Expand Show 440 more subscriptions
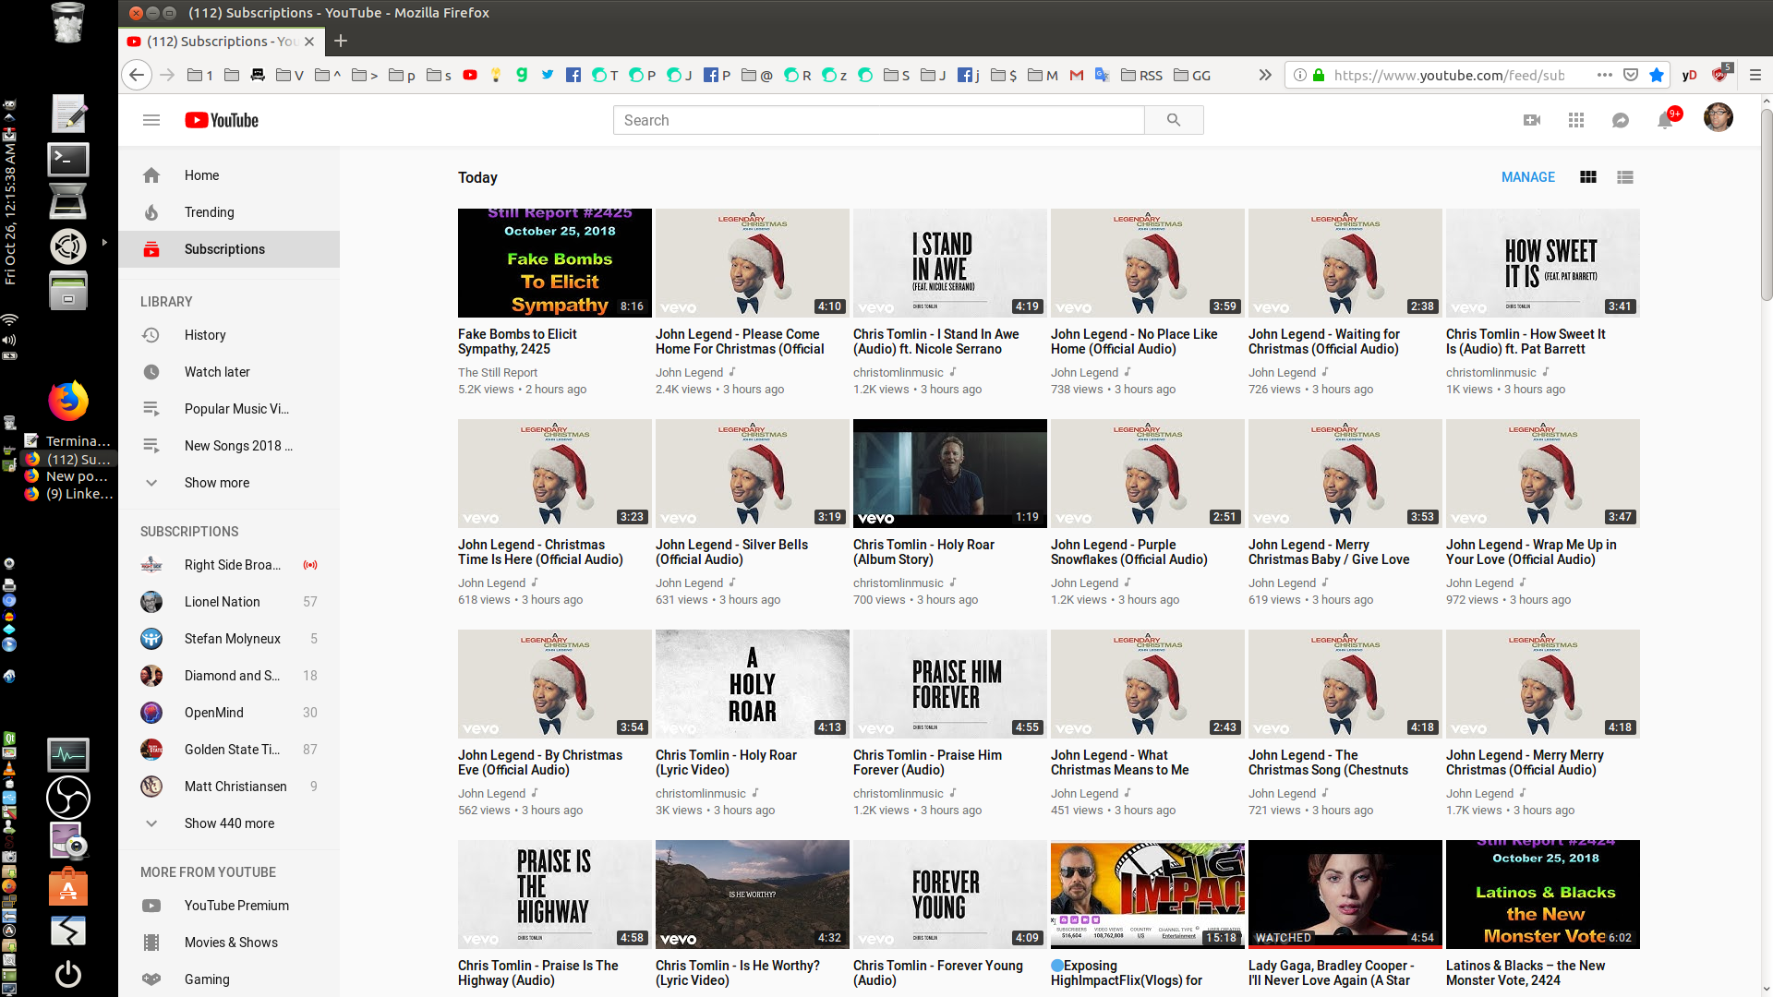Image resolution: width=1773 pixels, height=997 pixels. pos(229,823)
